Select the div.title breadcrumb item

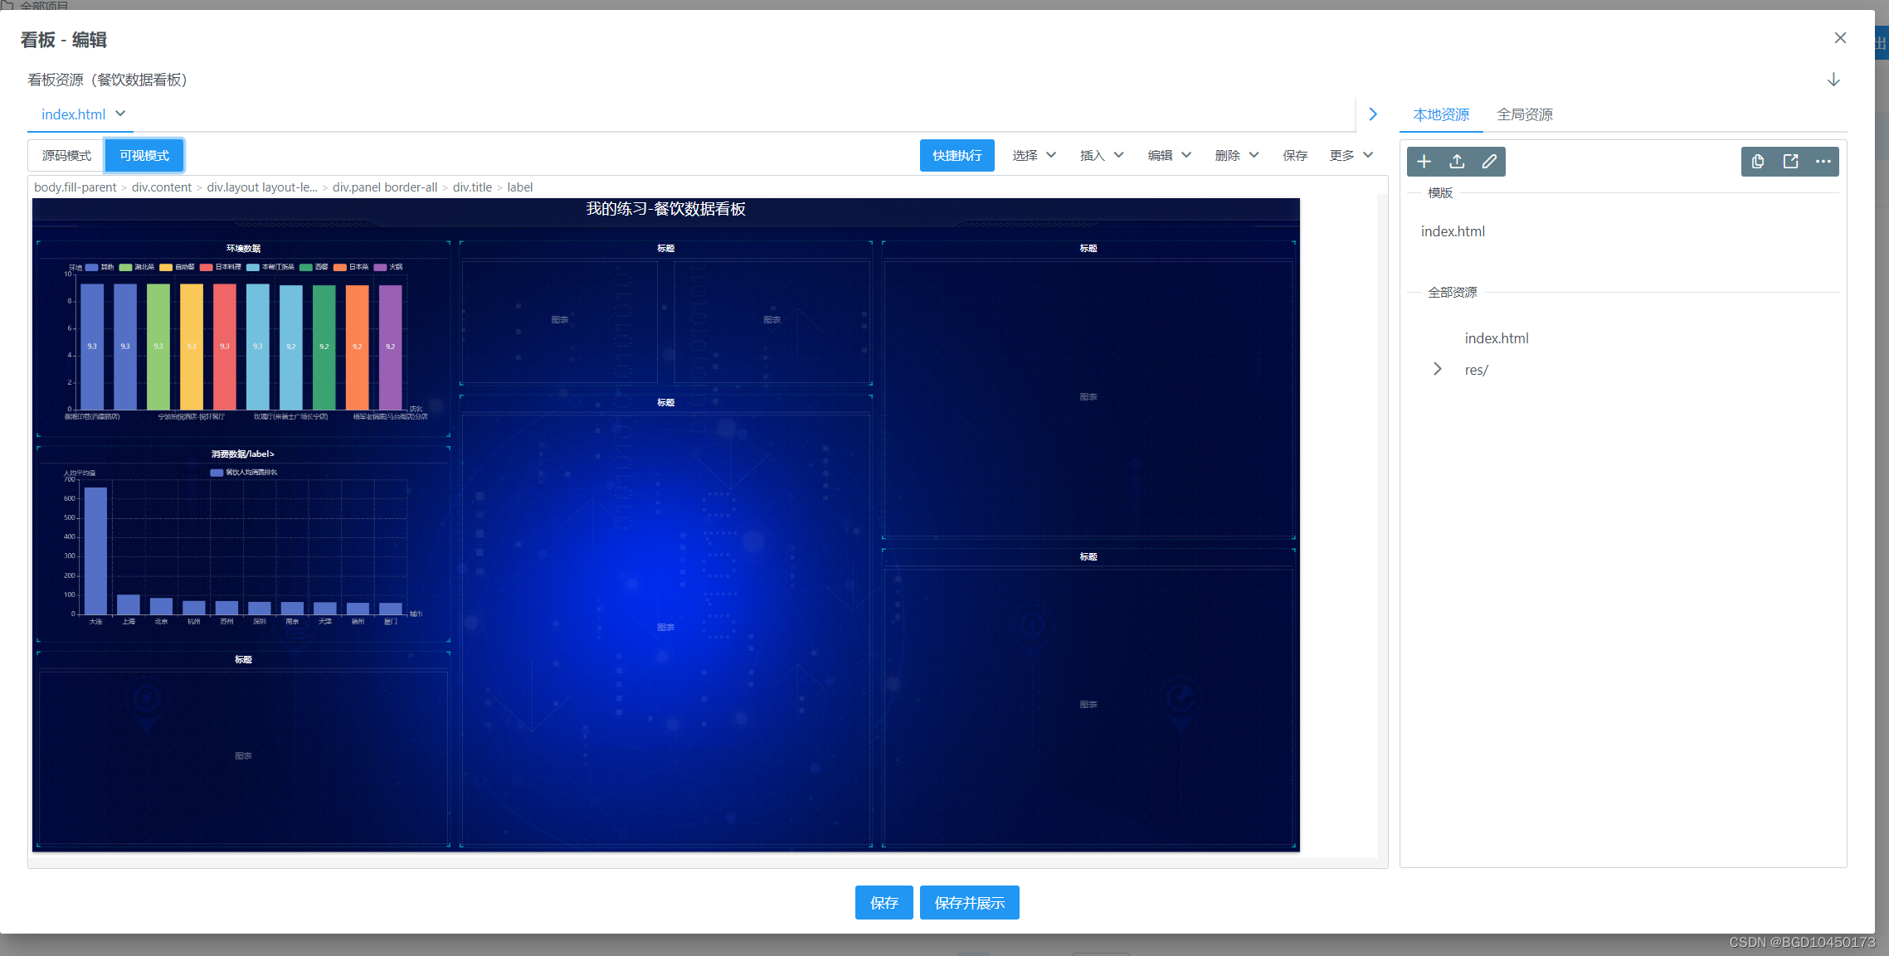point(470,187)
